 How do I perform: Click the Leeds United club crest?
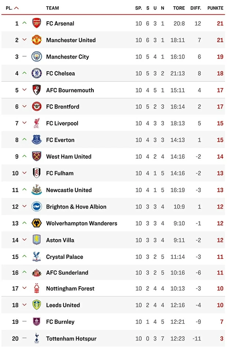pos(37,305)
